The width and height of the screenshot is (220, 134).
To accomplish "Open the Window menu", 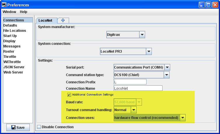I will pyautogui.click(x=9, y=12).
